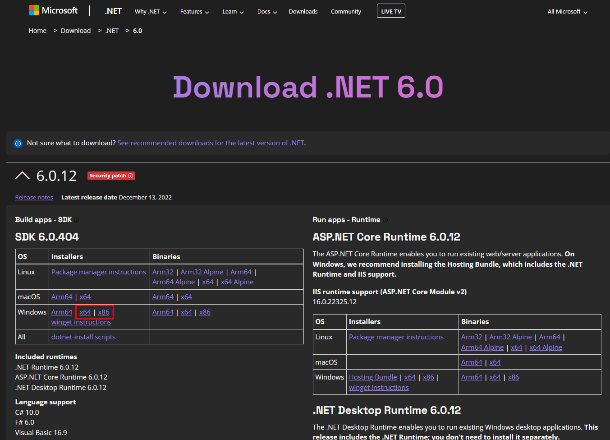Viewport: 610px width, 440px height.
Task: Go to Home breadcrumb
Action: (37, 31)
